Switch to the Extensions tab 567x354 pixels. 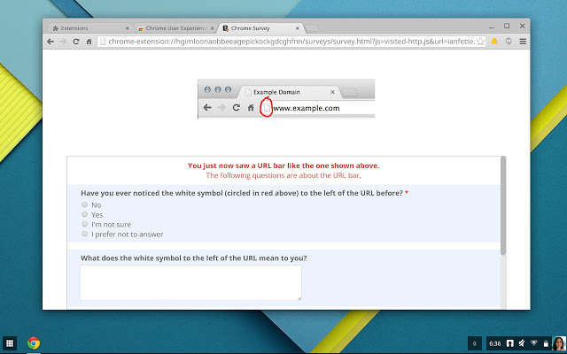point(88,28)
